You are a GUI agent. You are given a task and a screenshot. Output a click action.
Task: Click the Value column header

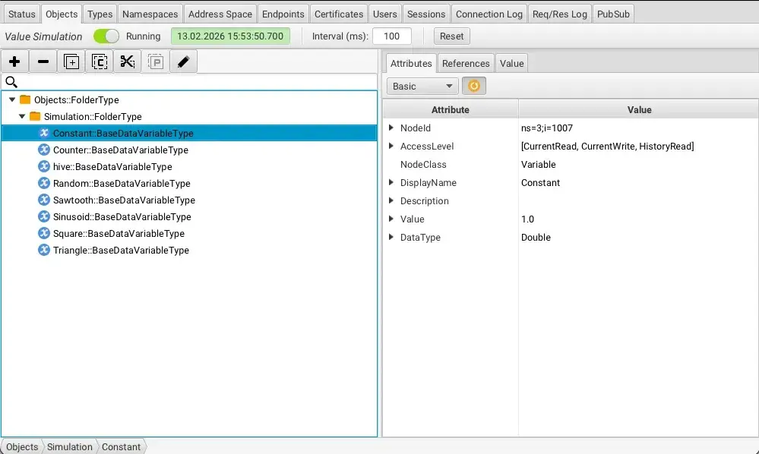[x=638, y=110]
